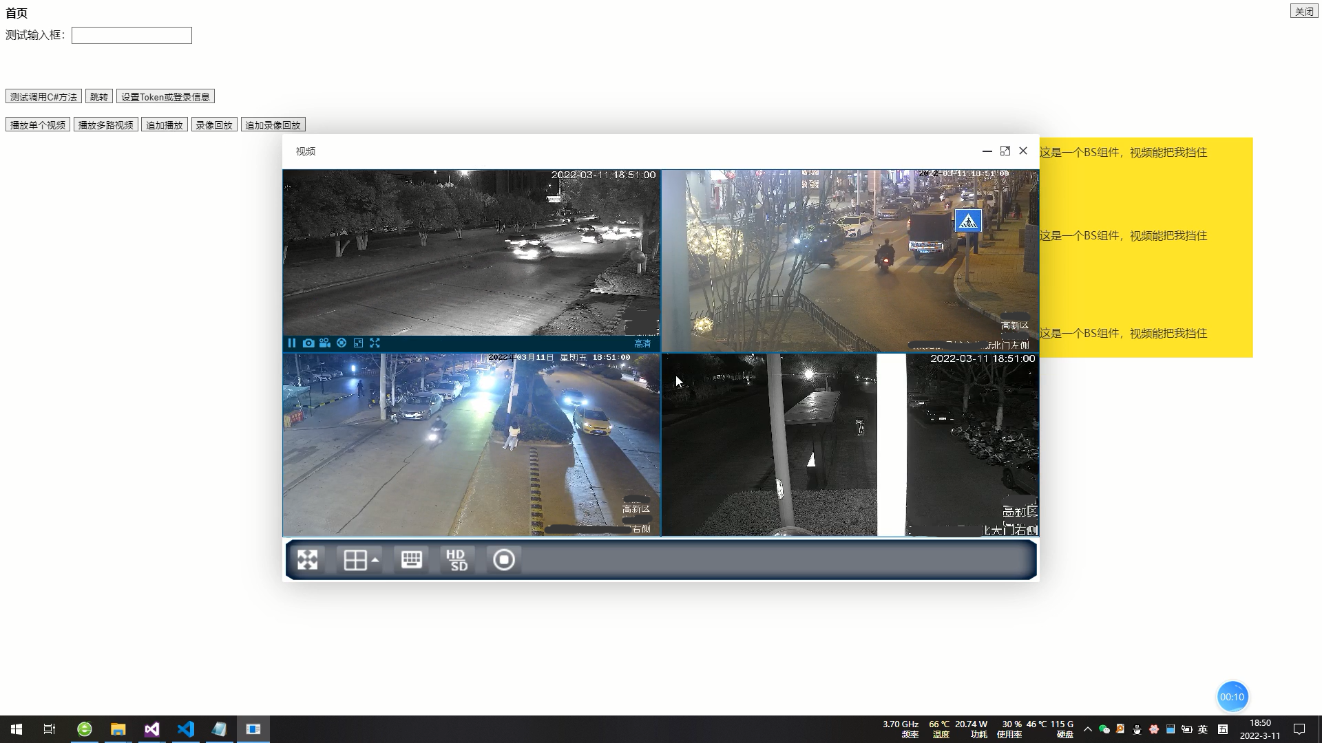
Task: Switch to the active blue app on taskbar
Action: click(x=253, y=729)
